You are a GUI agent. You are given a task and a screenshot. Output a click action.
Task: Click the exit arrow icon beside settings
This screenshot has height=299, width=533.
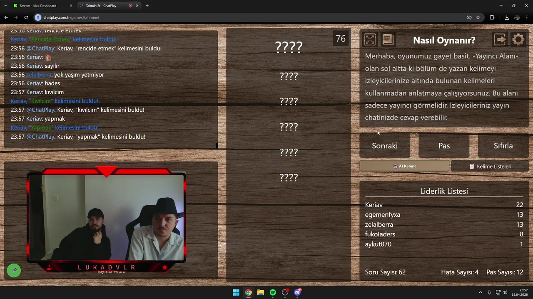(500, 39)
